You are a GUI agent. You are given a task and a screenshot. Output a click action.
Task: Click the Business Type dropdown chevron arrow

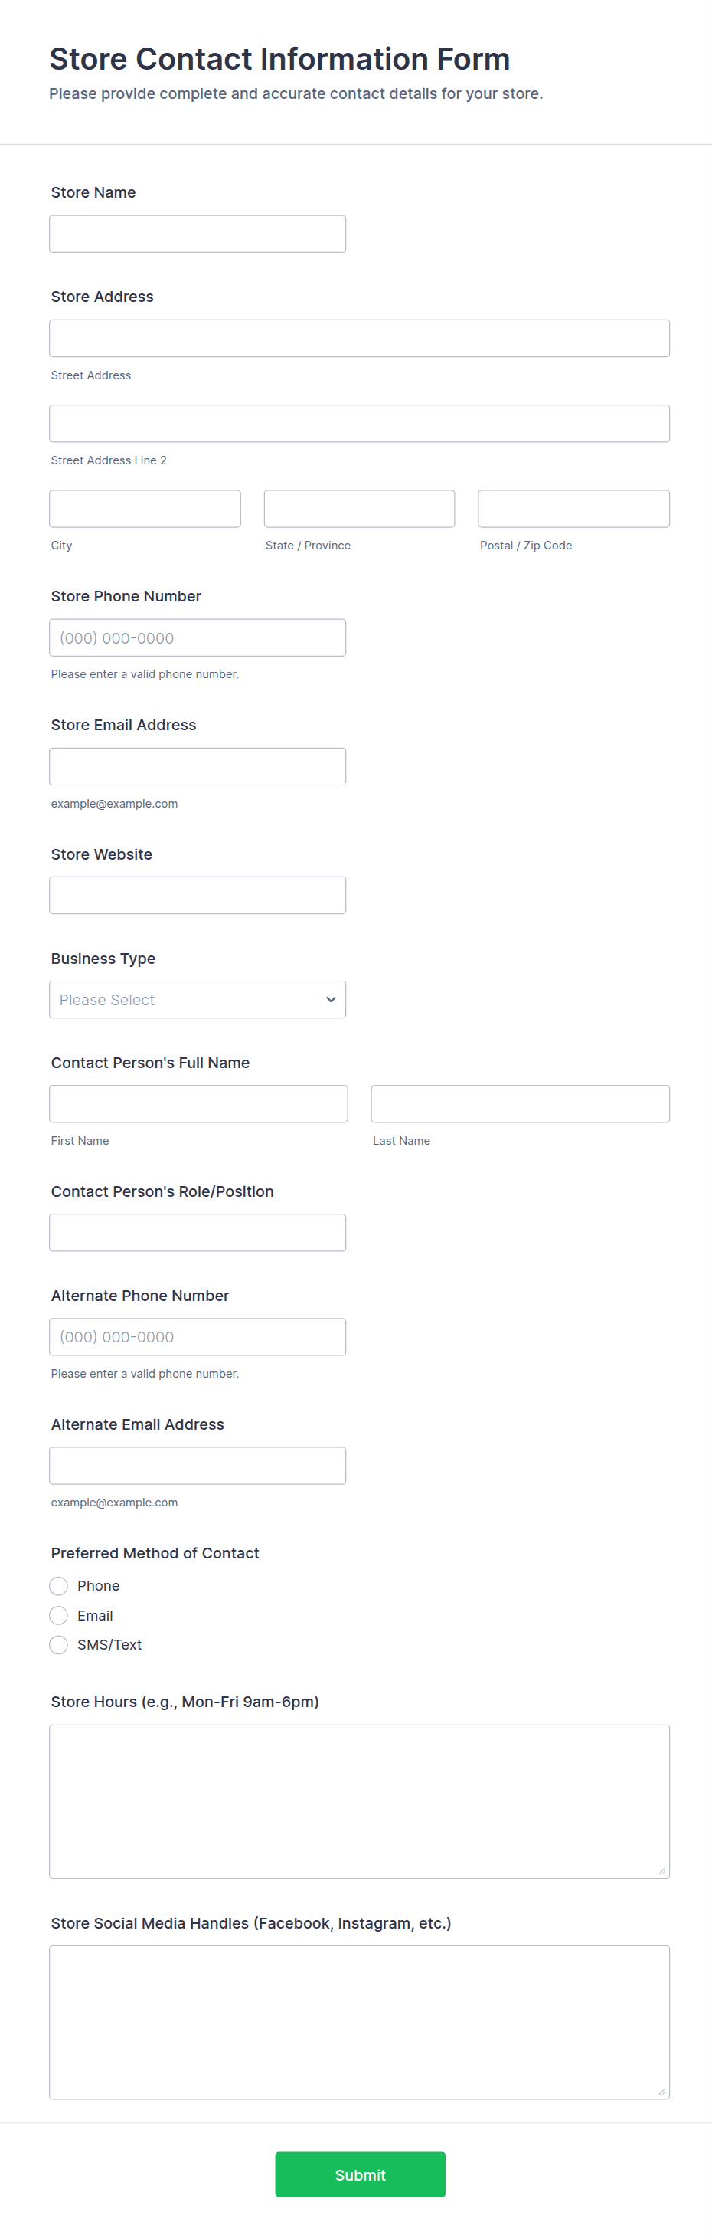pyautogui.click(x=331, y=999)
